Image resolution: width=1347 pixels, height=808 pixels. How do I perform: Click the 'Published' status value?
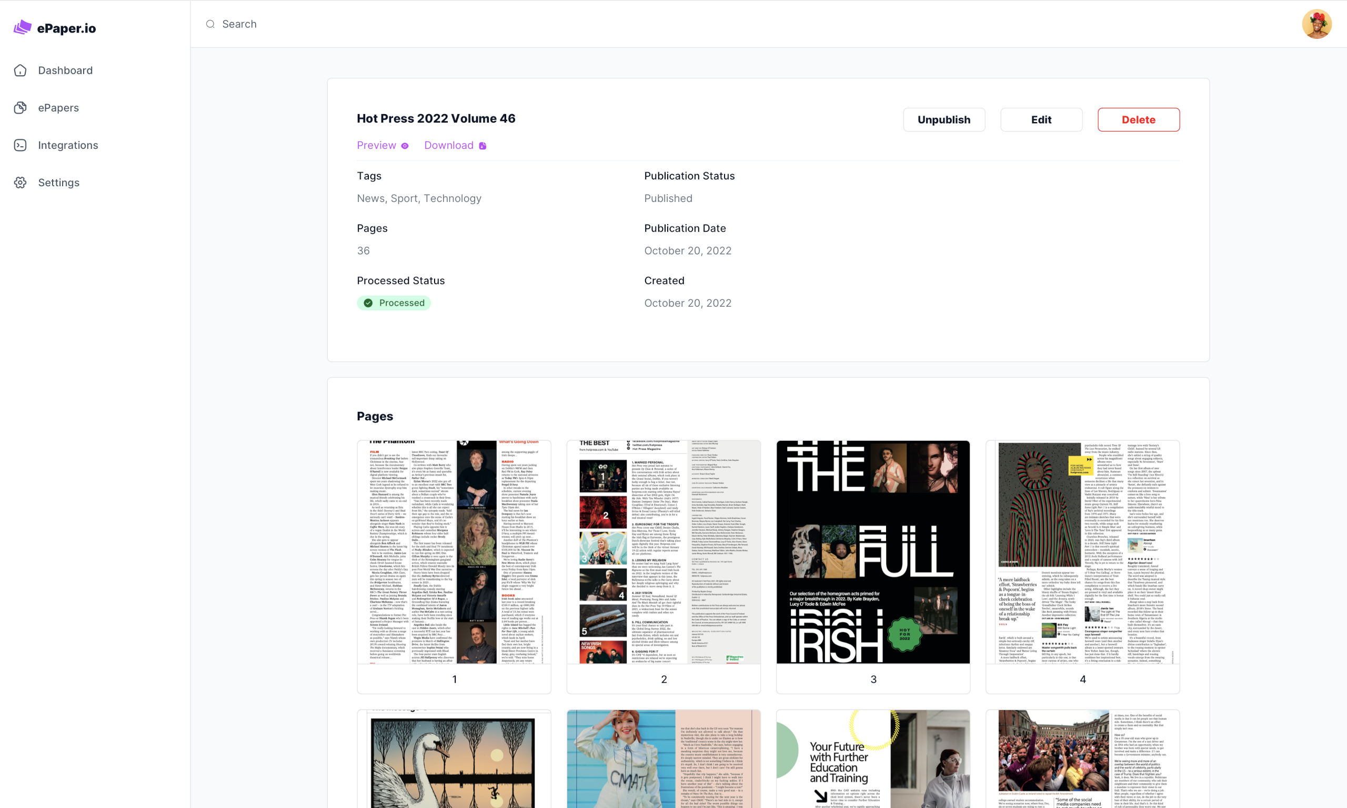click(x=668, y=198)
